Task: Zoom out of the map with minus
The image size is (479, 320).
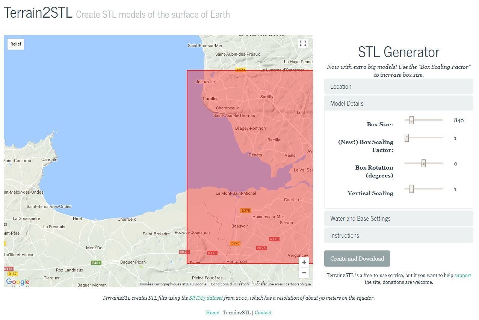Action: point(304,273)
